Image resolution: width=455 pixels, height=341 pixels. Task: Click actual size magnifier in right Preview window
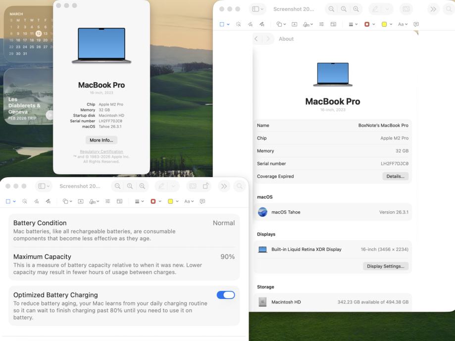pyautogui.click(x=344, y=9)
